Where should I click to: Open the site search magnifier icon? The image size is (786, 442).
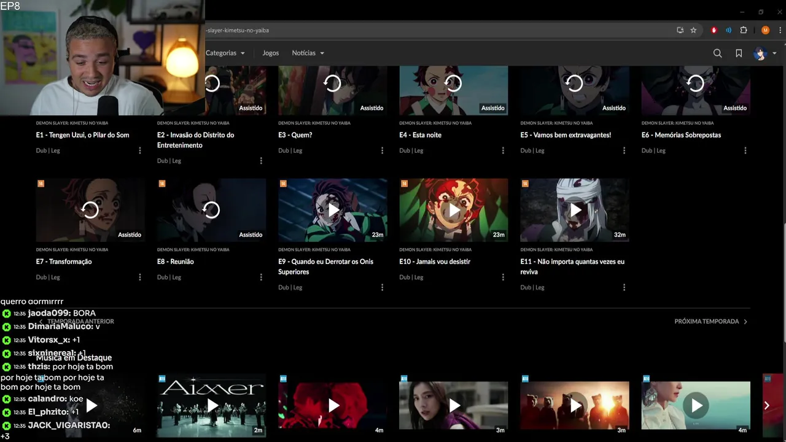717,53
